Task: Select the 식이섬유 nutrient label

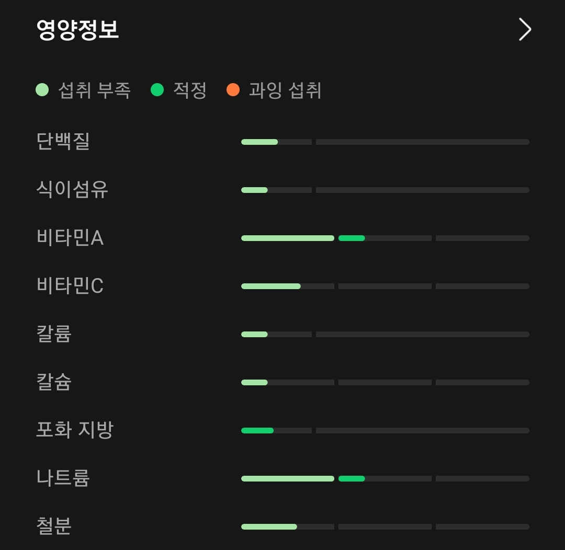Action: click(x=71, y=190)
